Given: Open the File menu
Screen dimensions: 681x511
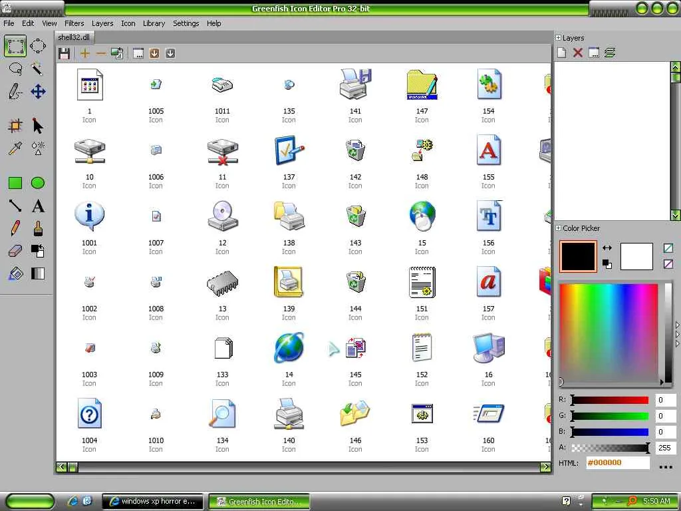Looking at the screenshot, I should tap(9, 23).
